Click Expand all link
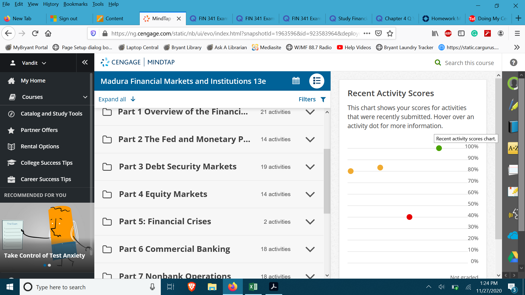525x295 pixels. 117,99
